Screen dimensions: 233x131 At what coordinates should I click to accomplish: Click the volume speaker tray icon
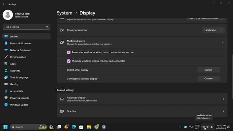[x=208, y=127]
